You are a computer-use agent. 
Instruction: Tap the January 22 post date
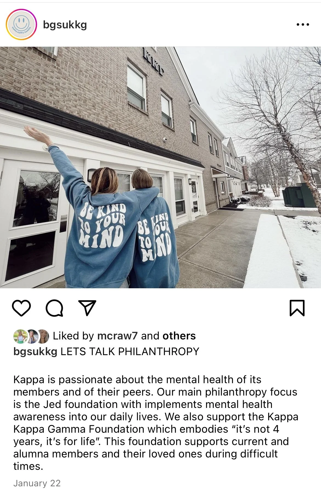(37, 483)
